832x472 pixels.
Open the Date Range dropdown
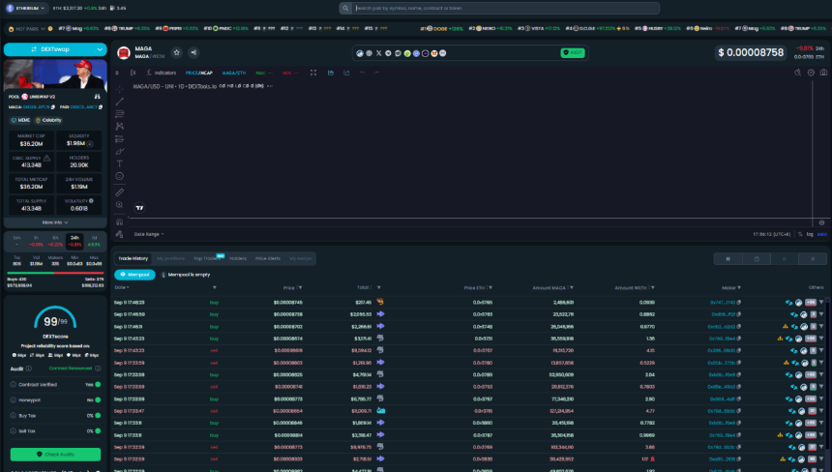[149, 234]
